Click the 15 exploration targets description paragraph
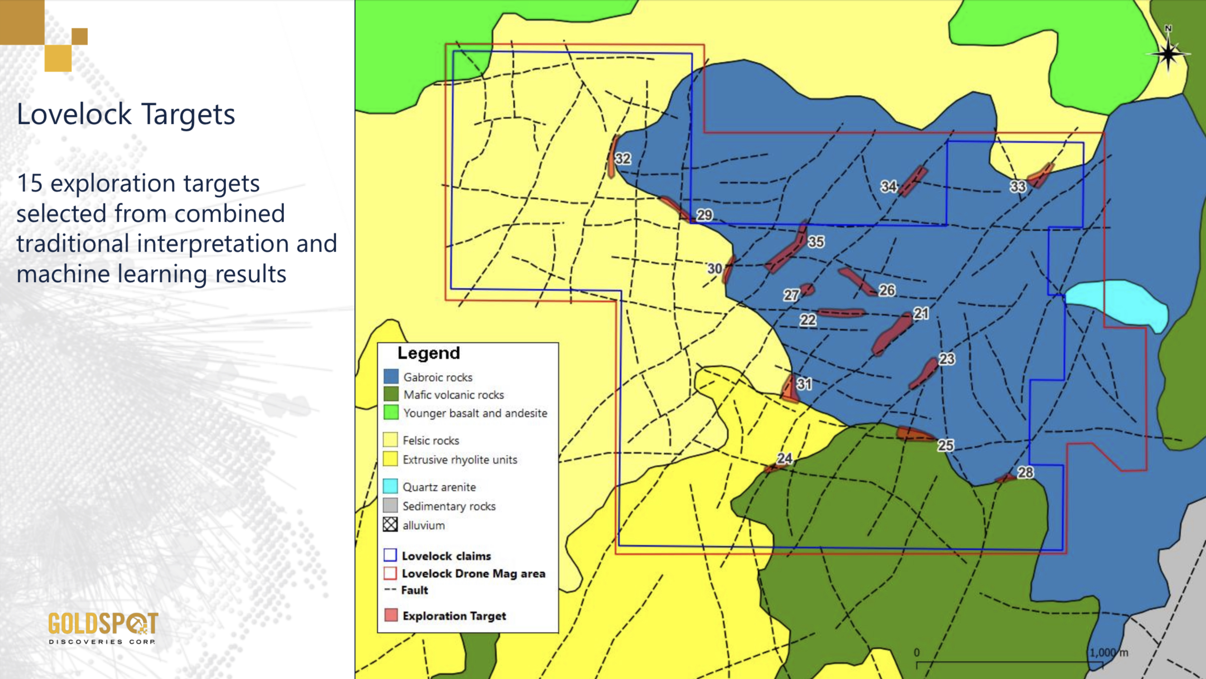 pos(177,228)
